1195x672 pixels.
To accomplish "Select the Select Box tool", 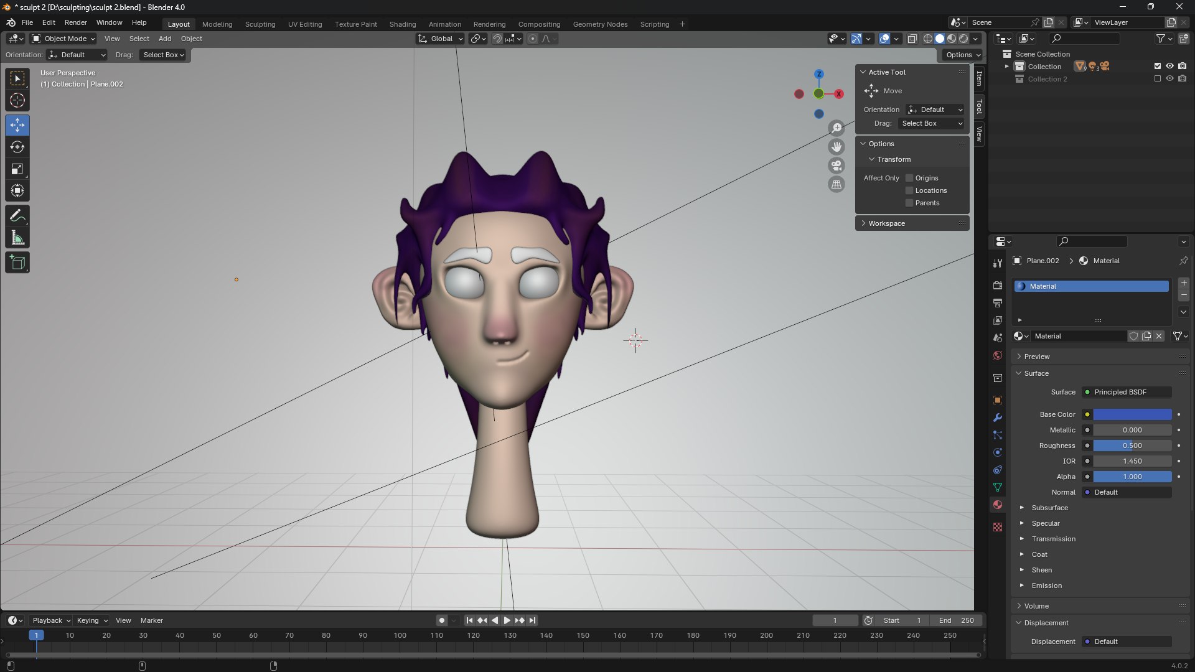I will point(17,78).
